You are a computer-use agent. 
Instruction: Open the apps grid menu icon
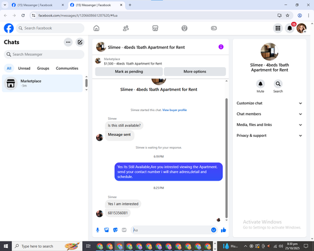point(278,28)
